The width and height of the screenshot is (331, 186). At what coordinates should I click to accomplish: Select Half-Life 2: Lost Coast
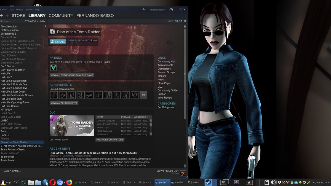click(x=13, y=91)
